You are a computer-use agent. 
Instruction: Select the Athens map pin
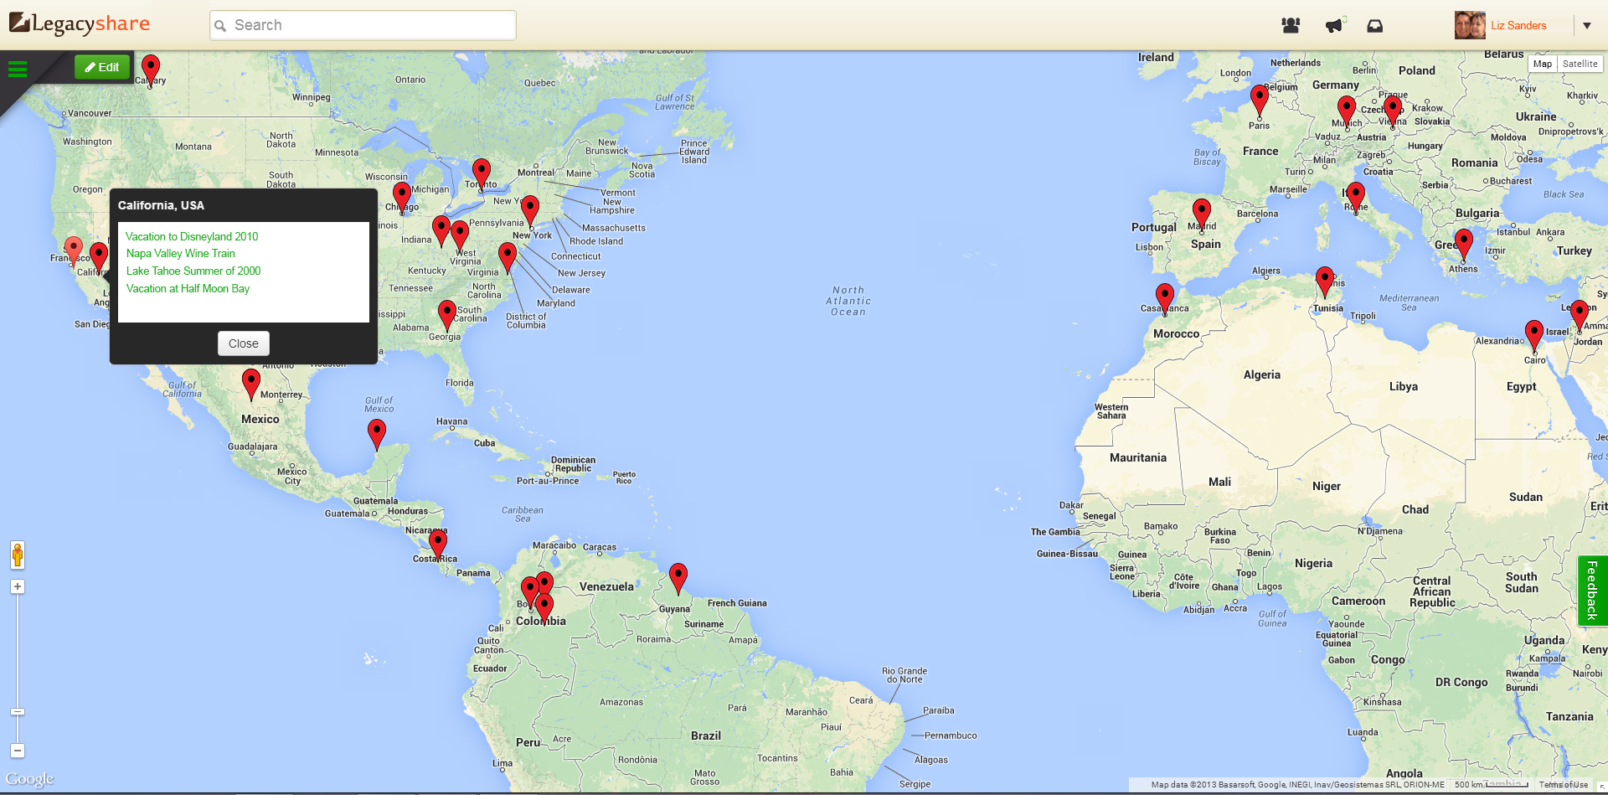pos(1464,244)
